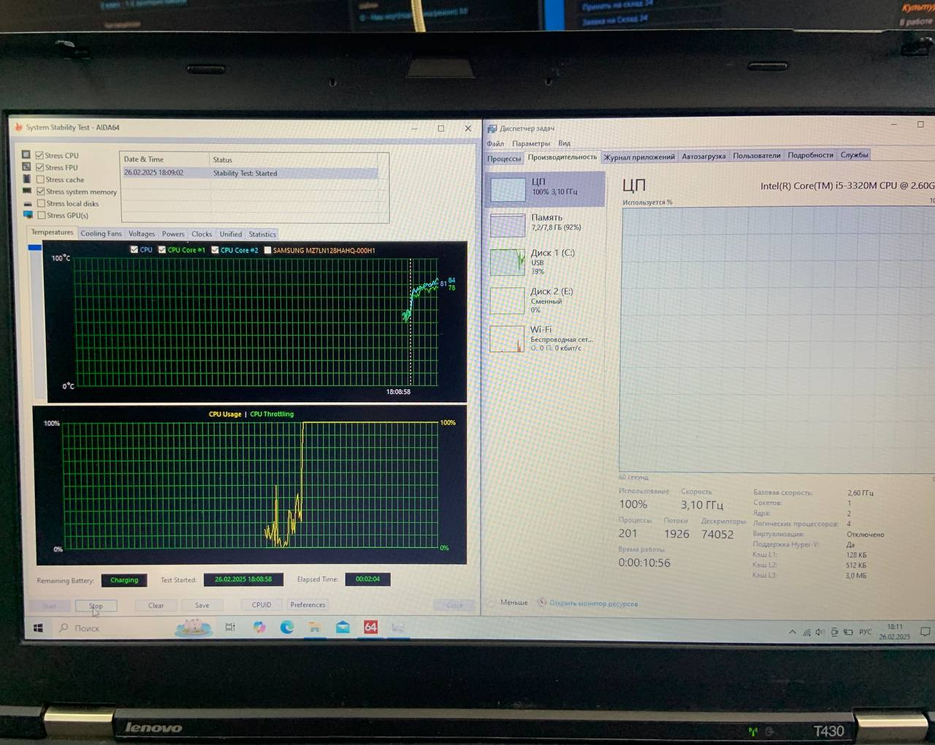Enable the Stress cache checkbox
Viewport: 935px width, 745px height.
click(x=40, y=179)
